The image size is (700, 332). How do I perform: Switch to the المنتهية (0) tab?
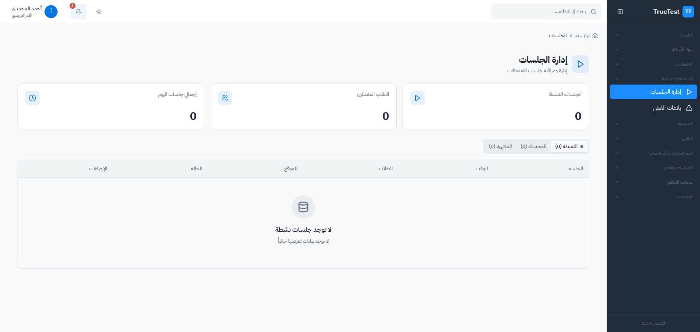500,147
